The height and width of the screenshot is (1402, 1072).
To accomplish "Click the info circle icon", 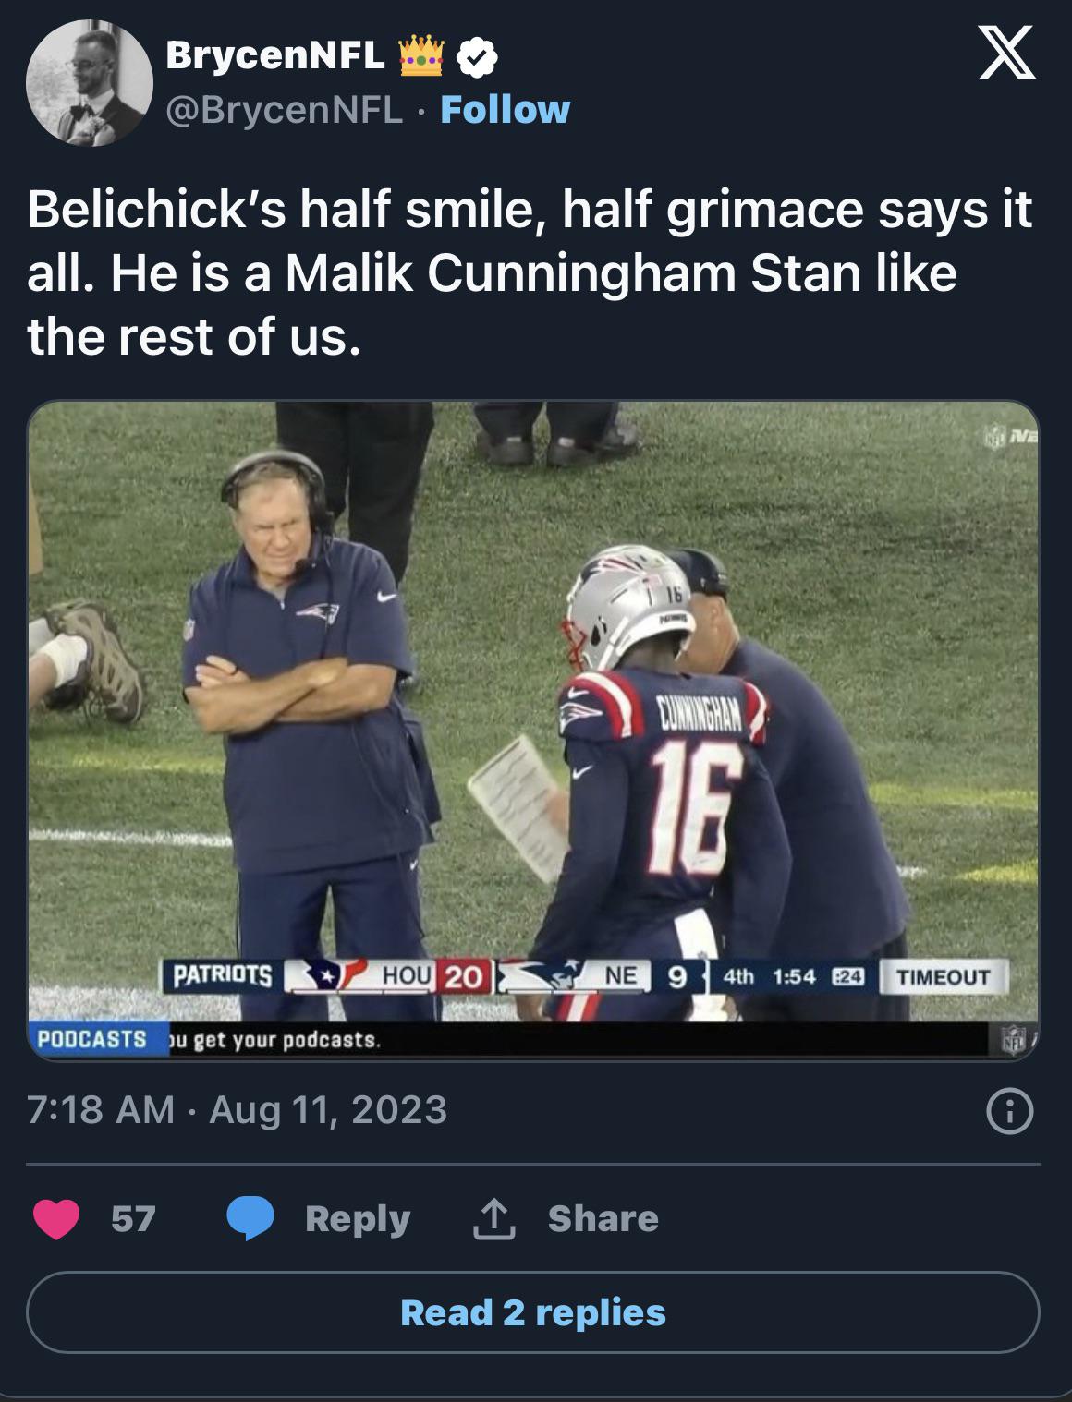I will tap(1010, 1112).
